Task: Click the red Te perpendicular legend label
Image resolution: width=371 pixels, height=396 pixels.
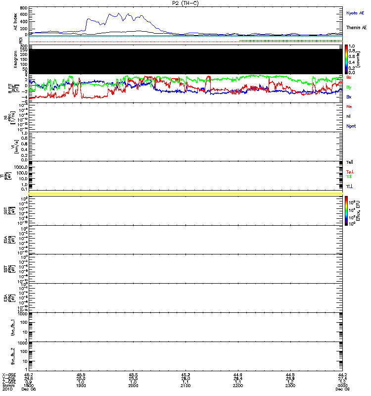Action: pyautogui.click(x=350, y=172)
